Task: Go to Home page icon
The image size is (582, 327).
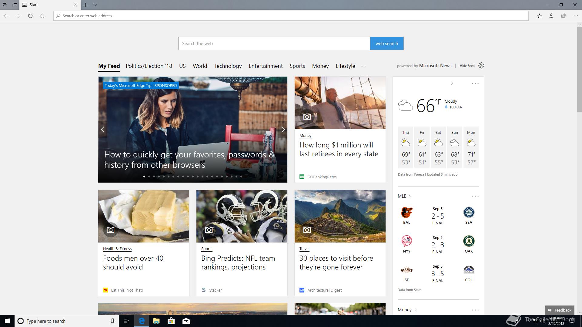Action: pos(42,16)
